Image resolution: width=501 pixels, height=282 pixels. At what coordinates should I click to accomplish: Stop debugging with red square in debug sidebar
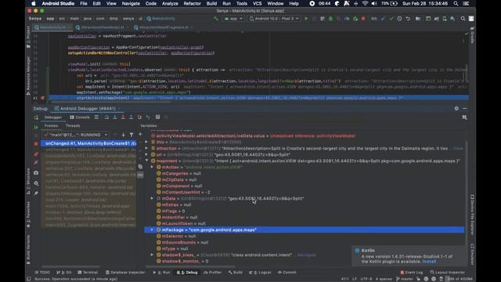pos(36,144)
